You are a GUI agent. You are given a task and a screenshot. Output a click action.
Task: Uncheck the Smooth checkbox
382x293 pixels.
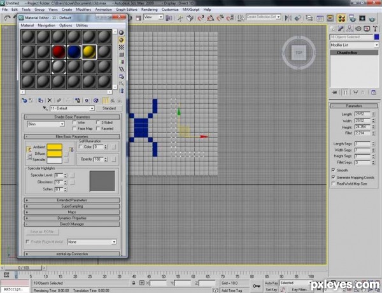pyautogui.click(x=334, y=170)
